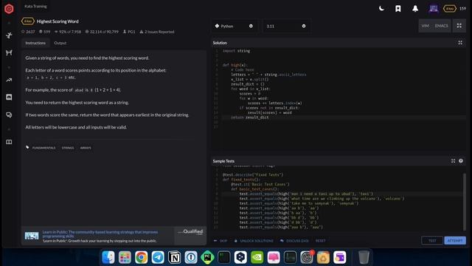Open the Learn in Public ad link
The width and height of the screenshot is (472, 266).
[100, 234]
